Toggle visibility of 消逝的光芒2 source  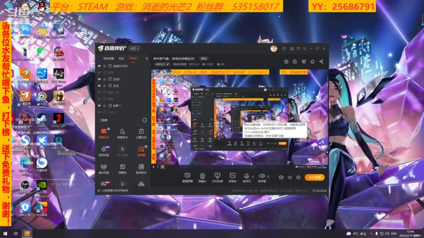pyautogui.click(x=99, y=66)
